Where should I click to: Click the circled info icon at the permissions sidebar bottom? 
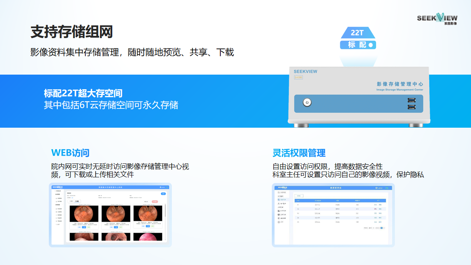pyautogui.click(x=278, y=222)
